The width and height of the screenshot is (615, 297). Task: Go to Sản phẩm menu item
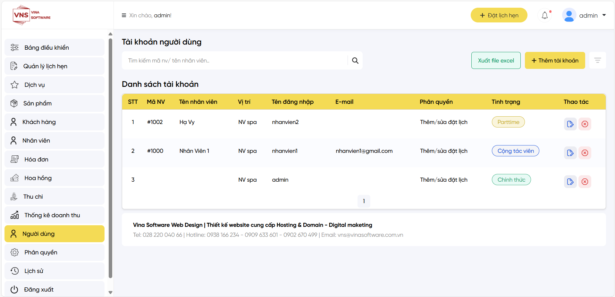pyautogui.click(x=55, y=103)
